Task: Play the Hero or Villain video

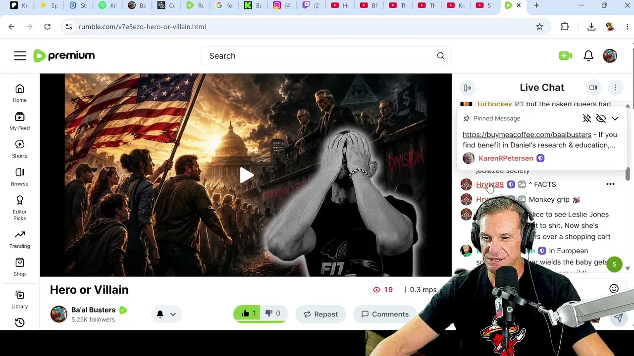Action: pyautogui.click(x=246, y=175)
